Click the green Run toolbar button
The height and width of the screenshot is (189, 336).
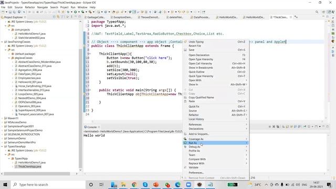[76, 12]
